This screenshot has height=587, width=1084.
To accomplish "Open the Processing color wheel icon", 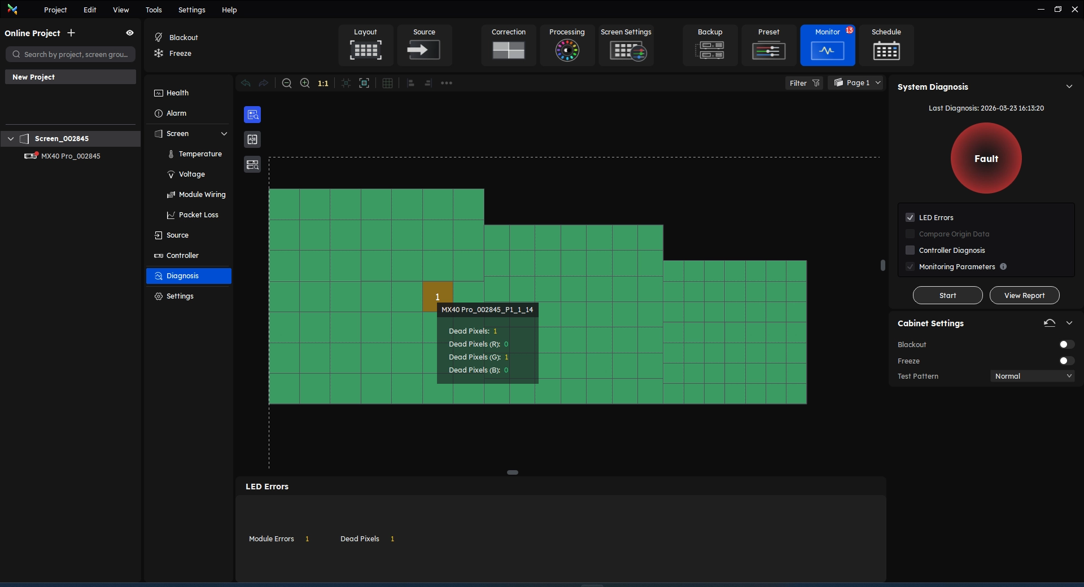I will coord(567,50).
